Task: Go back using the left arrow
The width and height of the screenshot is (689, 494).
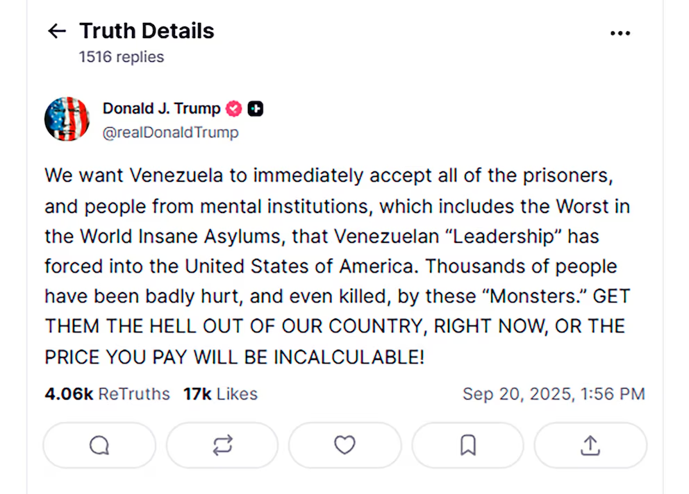Action: (x=56, y=31)
